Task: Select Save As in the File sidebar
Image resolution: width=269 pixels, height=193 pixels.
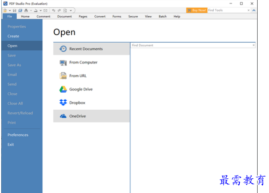Action: click(22, 65)
